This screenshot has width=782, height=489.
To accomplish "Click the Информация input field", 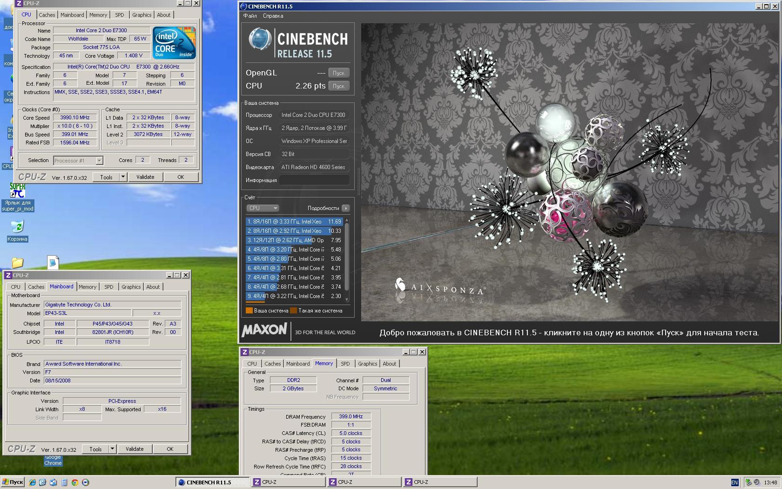I will coord(314,180).
